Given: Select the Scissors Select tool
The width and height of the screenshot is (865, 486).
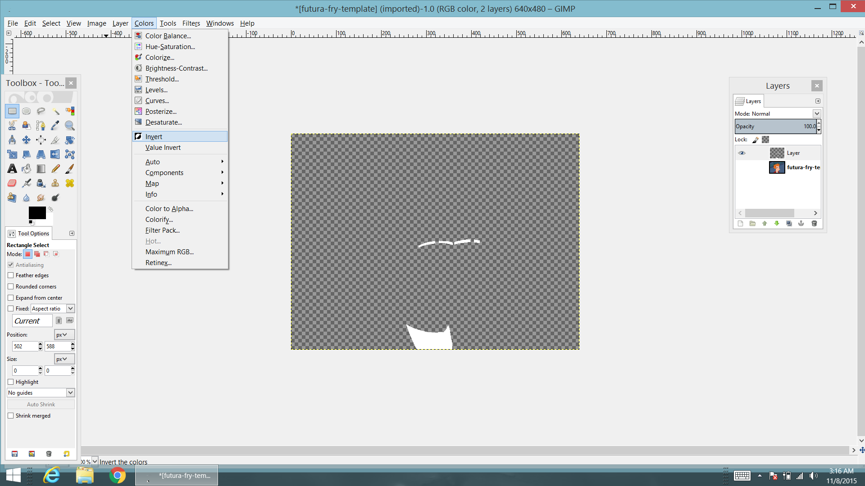Looking at the screenshot, I should coord(12,126).
